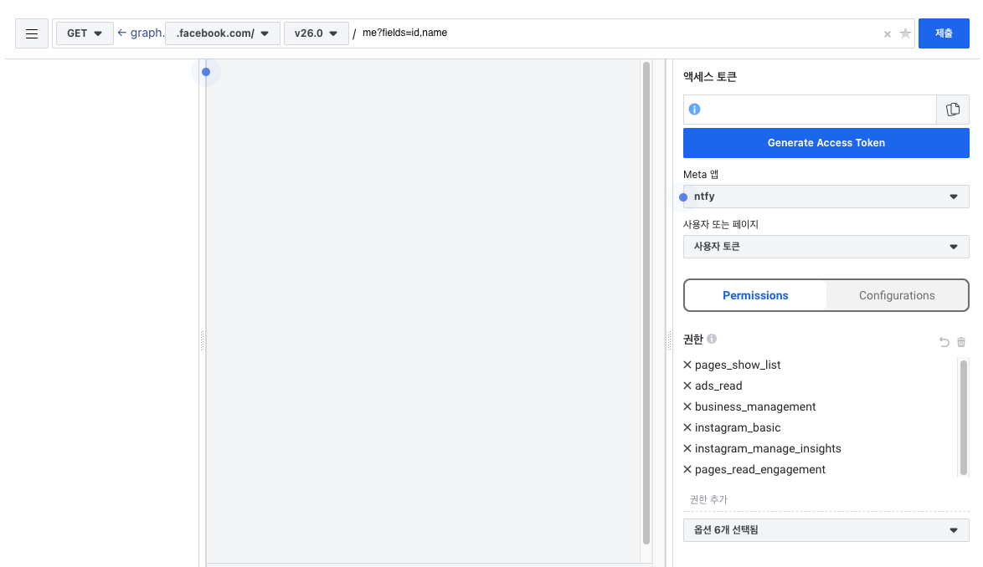This screenshot has height=567, width=983.
Task: Click Generate Access Token button
Action: pos(826,143)
